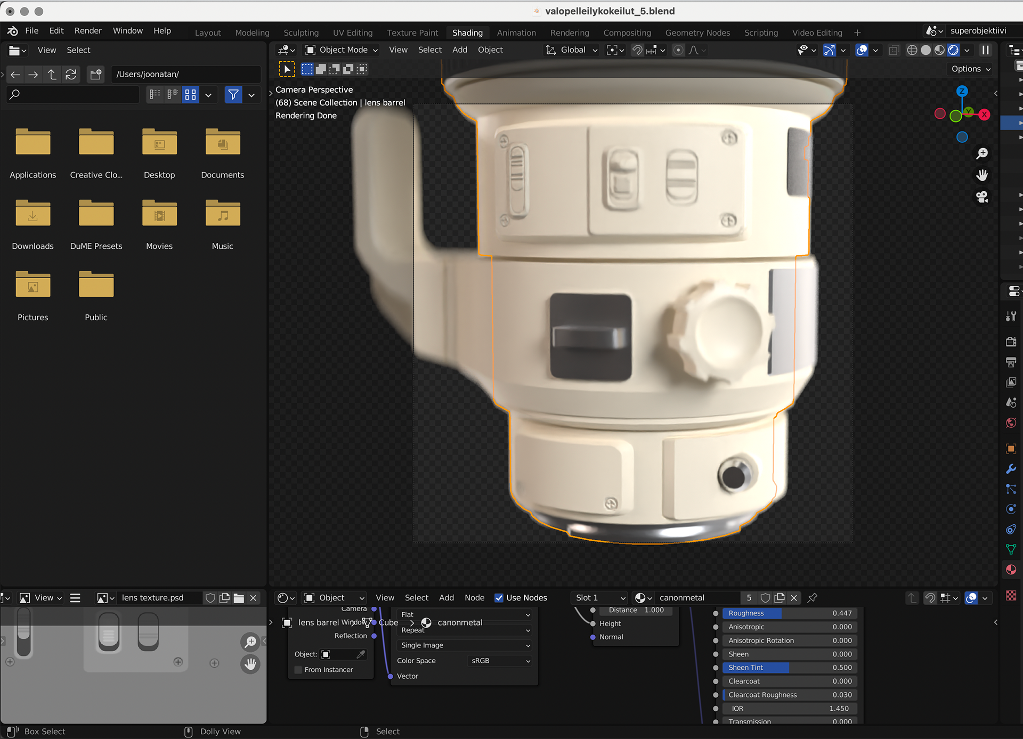Toggle viewport overlays display

point(862,50)
